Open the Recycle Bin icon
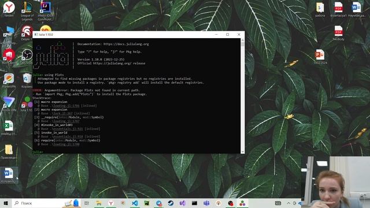The width and height of the screenshot is (370, 208). click(x=27, y=80)
